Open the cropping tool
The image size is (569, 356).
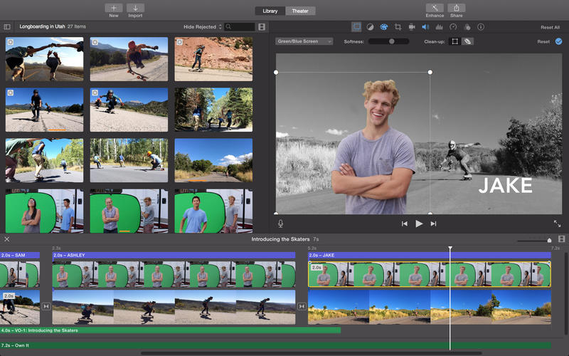coord(398,27)
